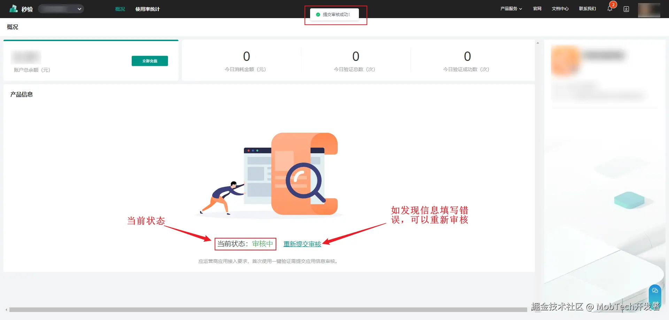The width and height of the screenshot is (669, 320).
Task: Click the 审核中 status text
Action: pos(262,244)
